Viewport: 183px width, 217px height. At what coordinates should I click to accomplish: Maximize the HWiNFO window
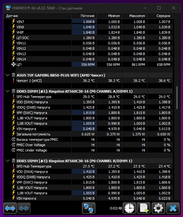tap(159, 8)
